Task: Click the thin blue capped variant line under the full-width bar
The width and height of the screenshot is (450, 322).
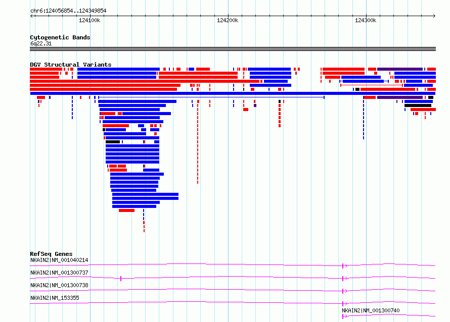Action: 211,97
